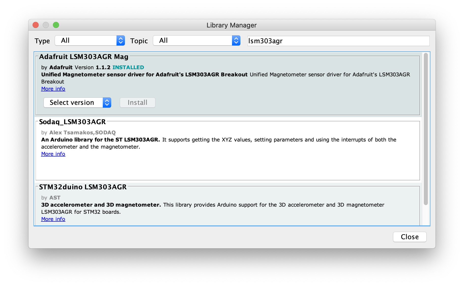Select the lsm303agr search input field
464x286 pixels.
[x=338, y=41]
